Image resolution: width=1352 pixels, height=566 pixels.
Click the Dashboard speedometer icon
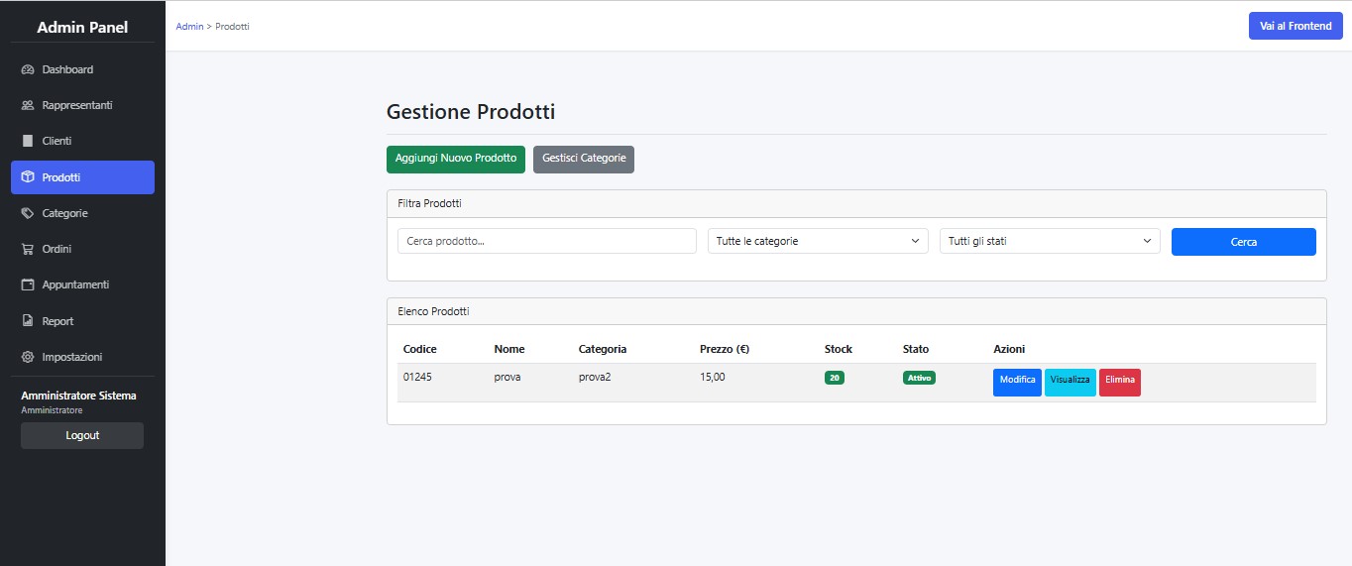point(28,69)
